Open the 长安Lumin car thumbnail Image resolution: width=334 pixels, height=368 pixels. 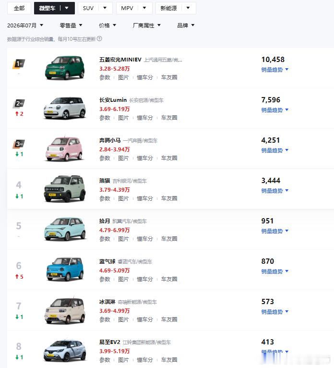[x=65, y=108]
